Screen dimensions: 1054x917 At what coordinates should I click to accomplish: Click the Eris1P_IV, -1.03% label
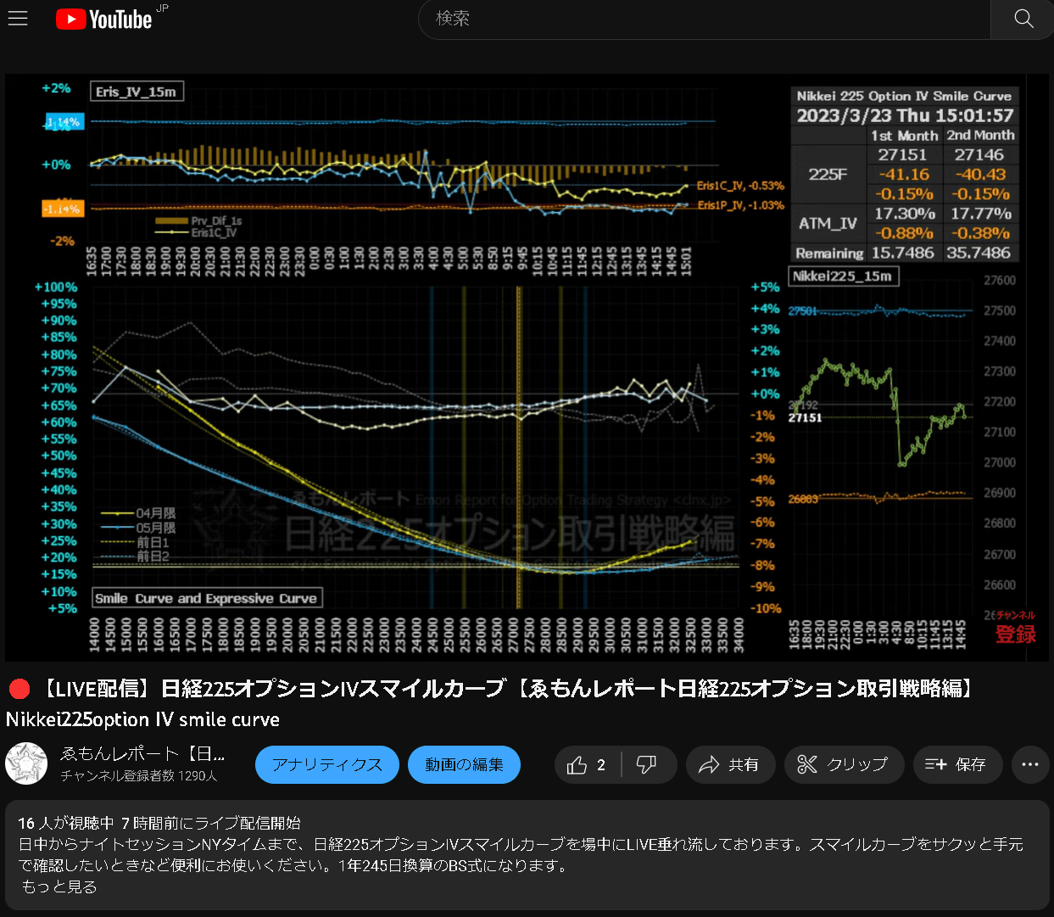740,205
